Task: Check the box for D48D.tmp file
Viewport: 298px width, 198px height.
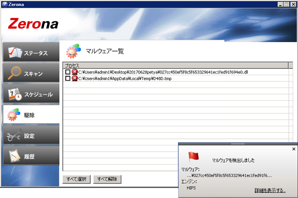Action: (67, 78)
